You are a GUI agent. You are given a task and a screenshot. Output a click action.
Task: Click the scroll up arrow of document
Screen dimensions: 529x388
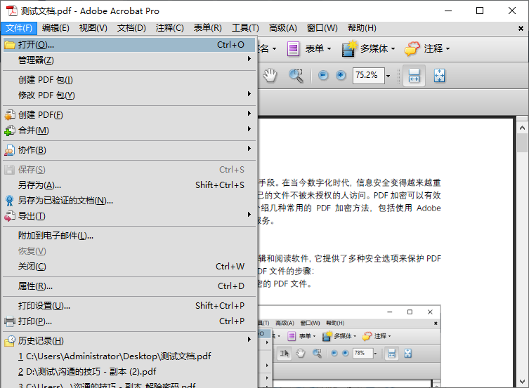pos(522,128)
